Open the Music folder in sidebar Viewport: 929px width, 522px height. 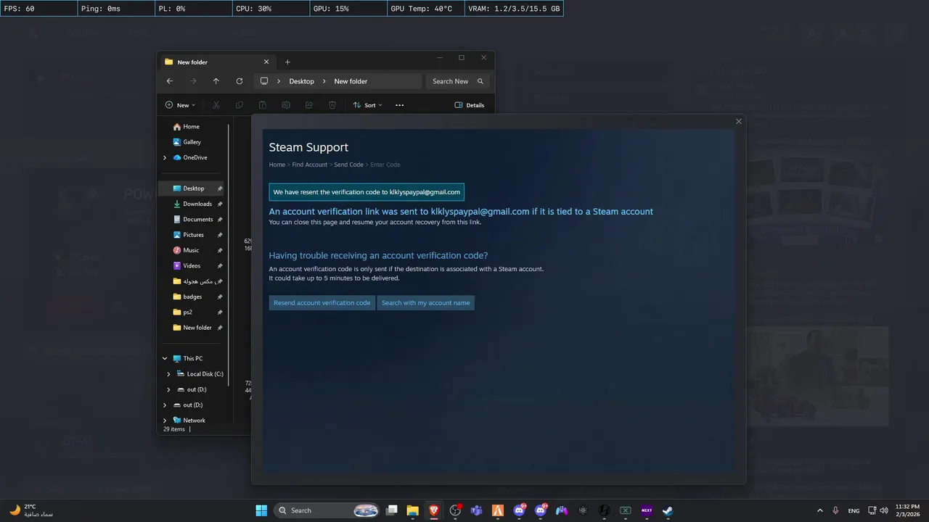pos(192,250)
